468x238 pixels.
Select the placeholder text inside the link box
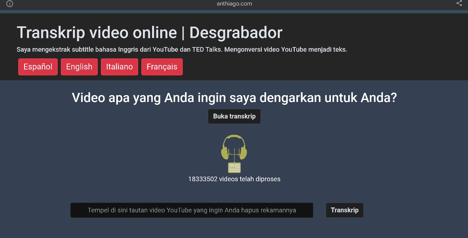[x=191, y=210]
